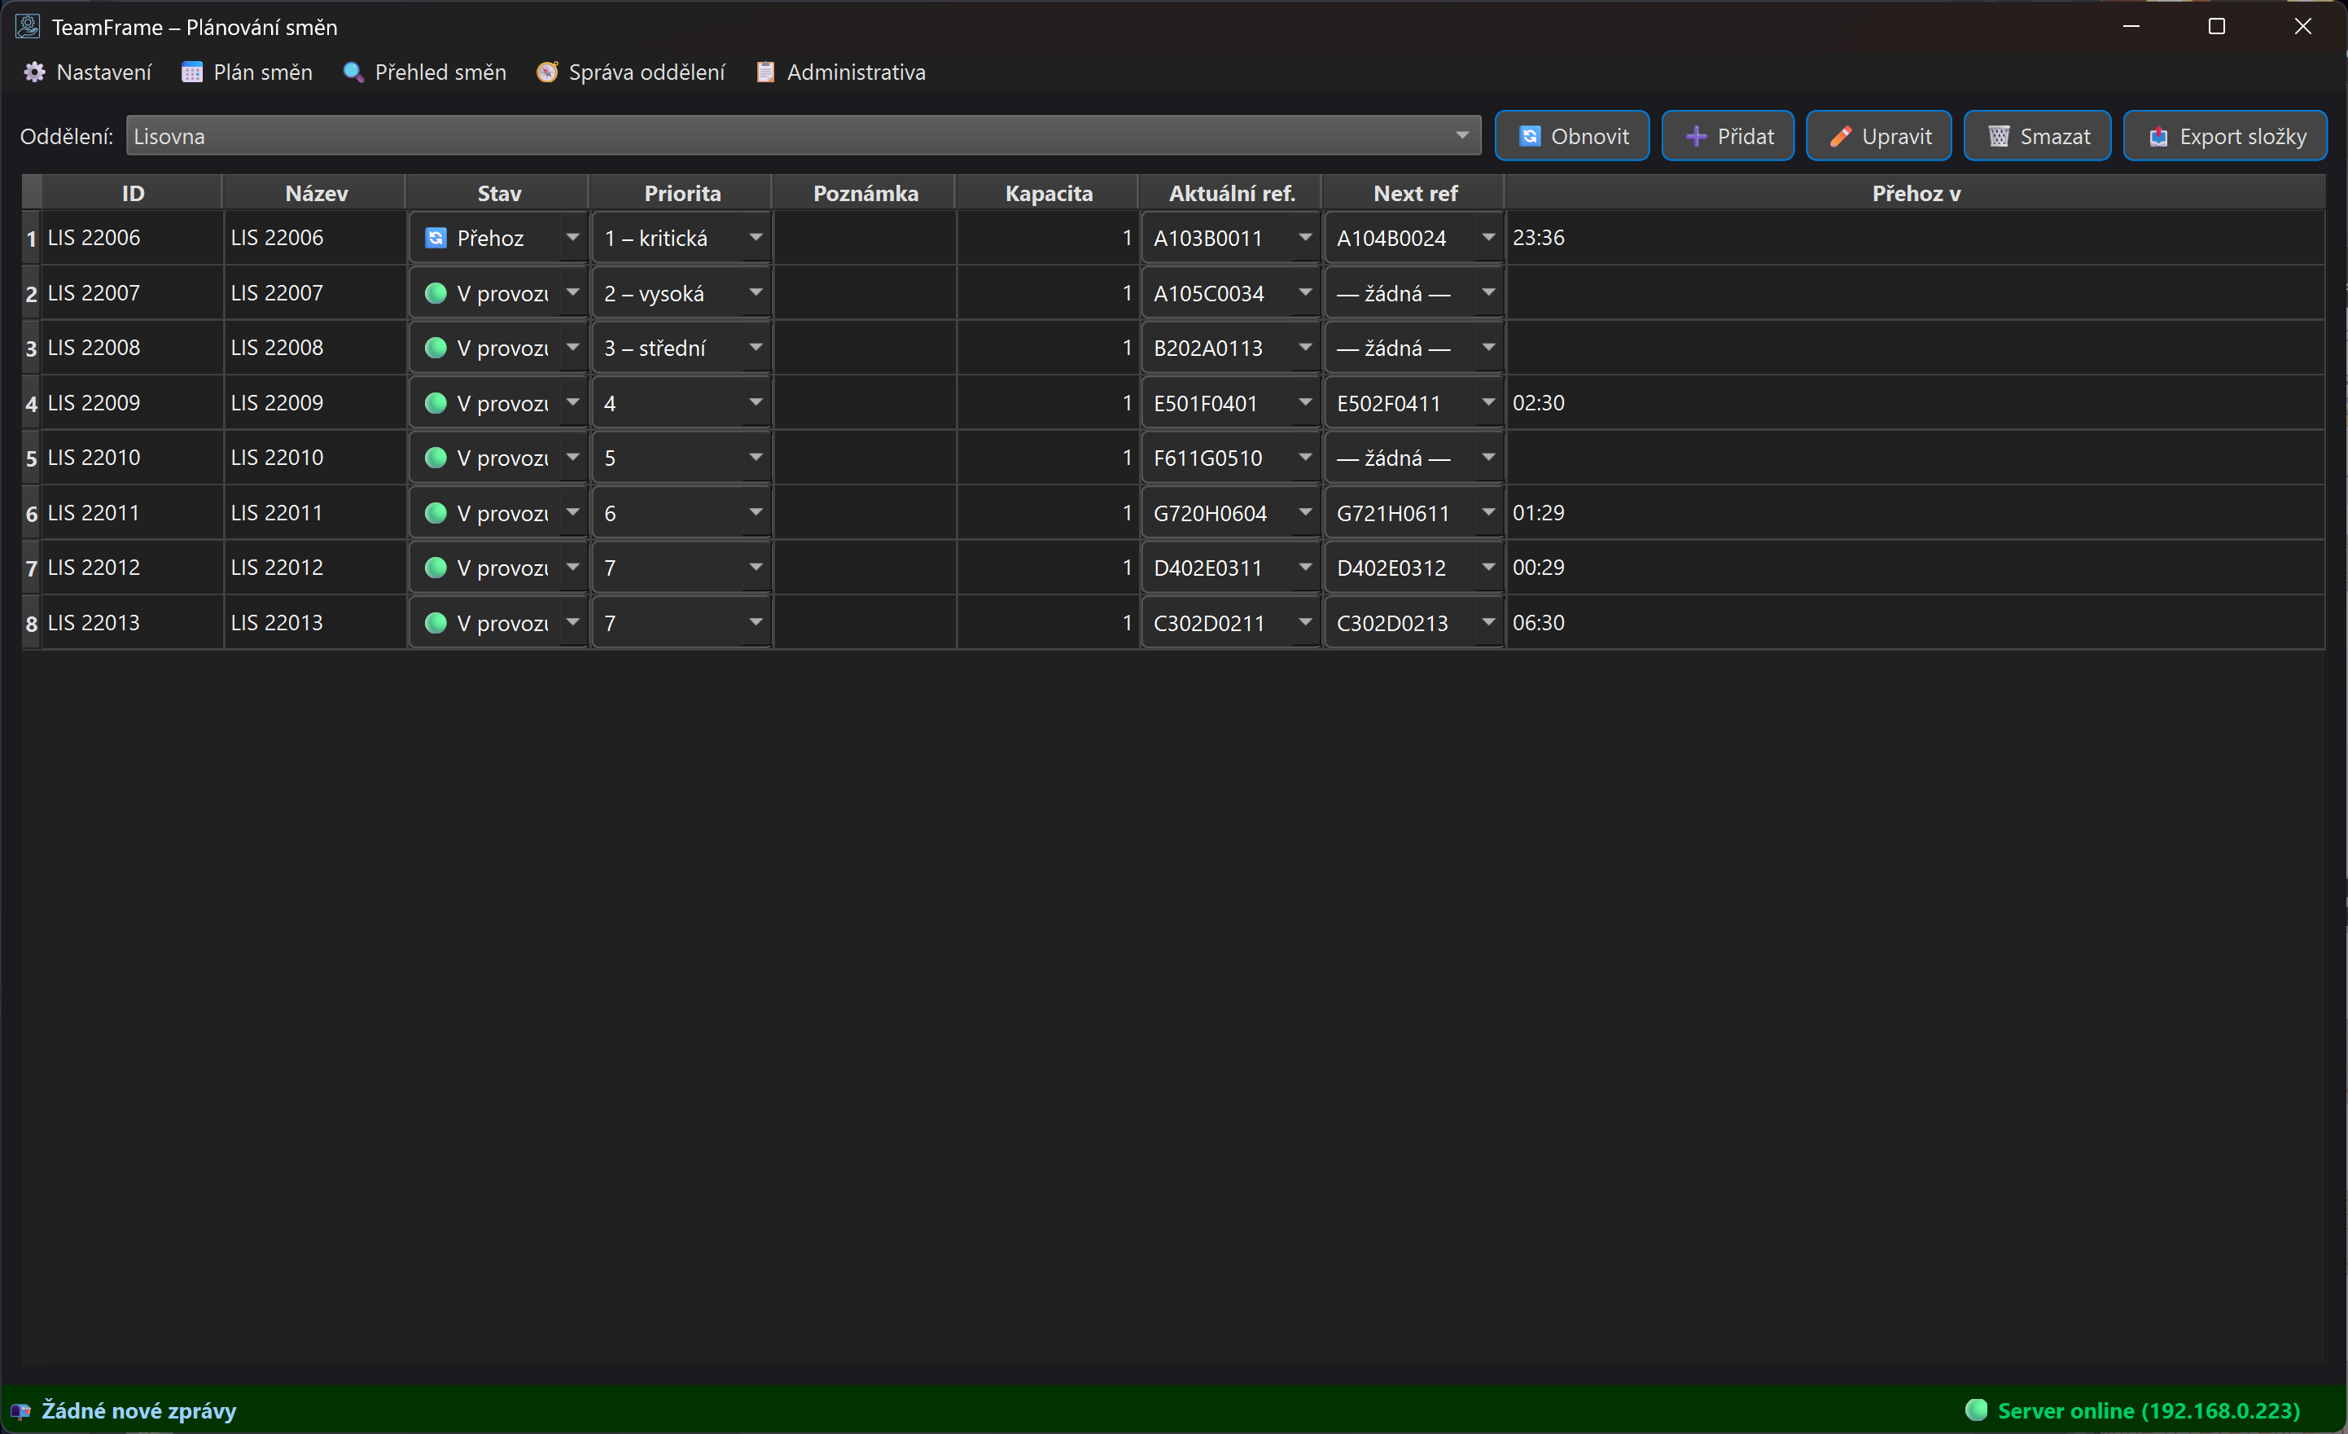Click Přehoz status icon in row 1
Viewport: 2348px width, 1434px height.
[436, 239]
